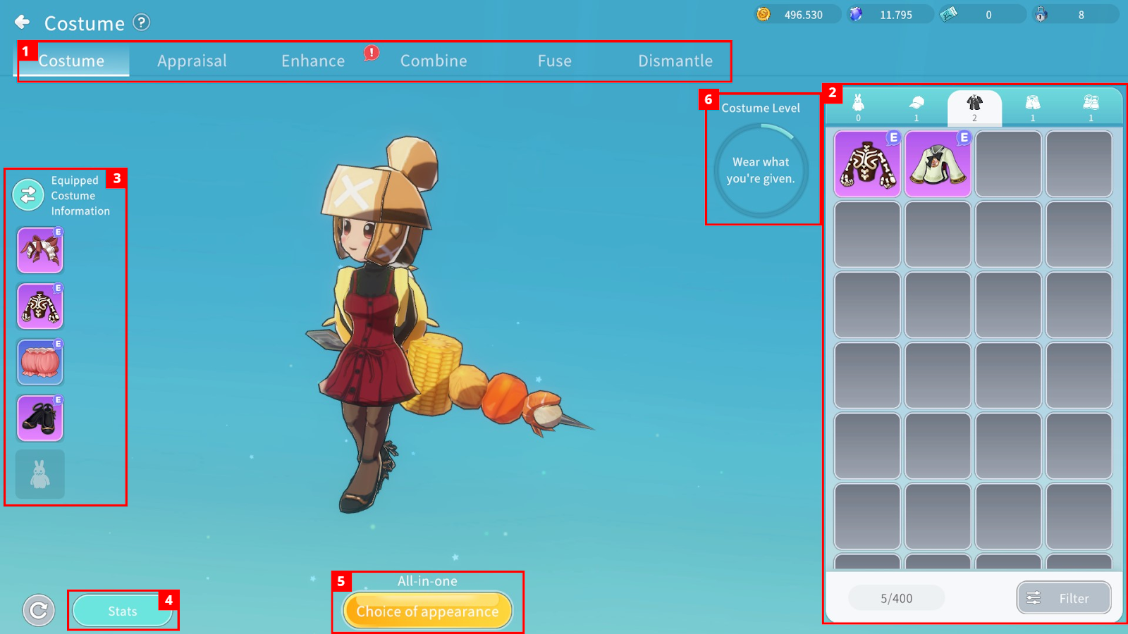The image size is (1128, 634).
Task: Click the Choice of appearance button
Action: (427, 611)
